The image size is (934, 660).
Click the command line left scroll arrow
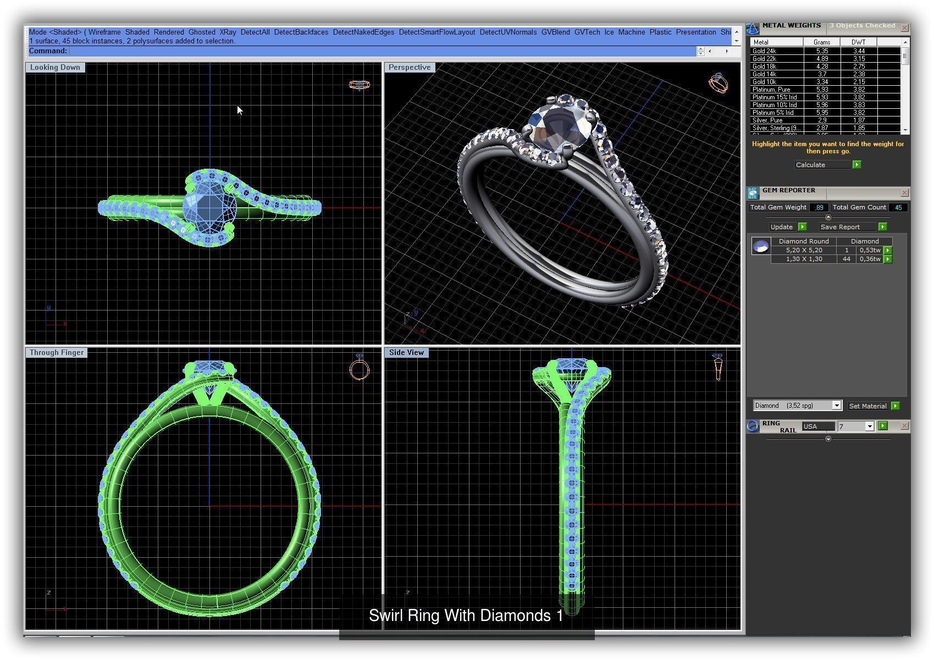(x=710, y=51)
